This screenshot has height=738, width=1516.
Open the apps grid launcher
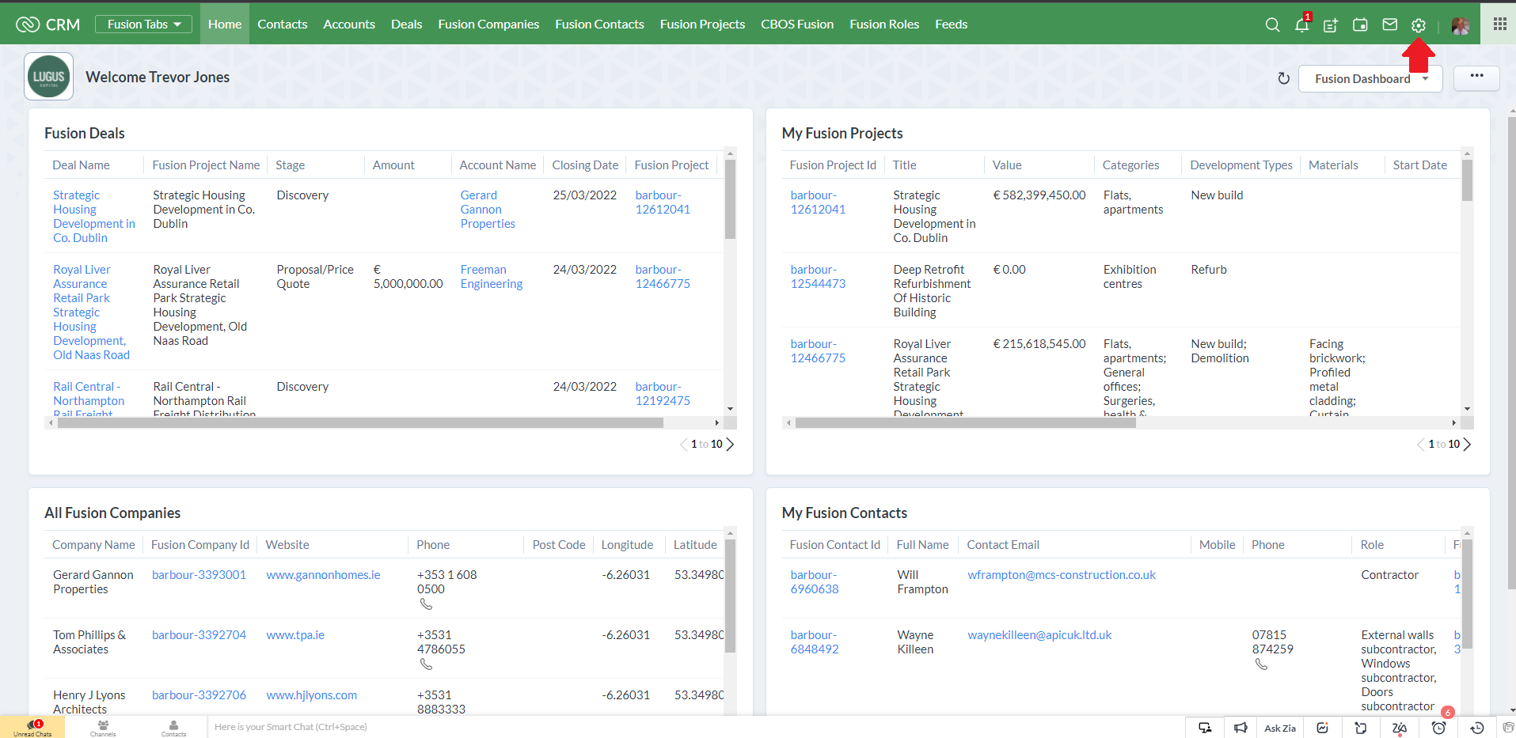tap(1499, 24)
